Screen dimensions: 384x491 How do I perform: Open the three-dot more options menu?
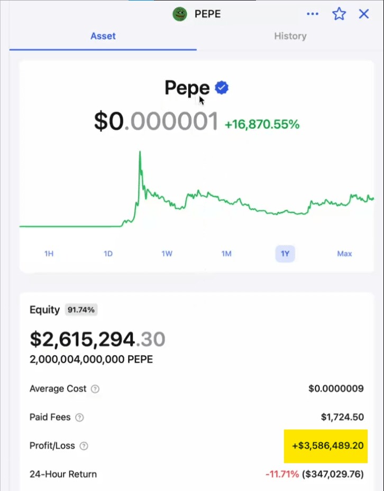[x=313, y=14]
